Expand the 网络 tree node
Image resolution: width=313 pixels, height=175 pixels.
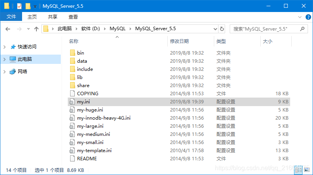point(5,72)
